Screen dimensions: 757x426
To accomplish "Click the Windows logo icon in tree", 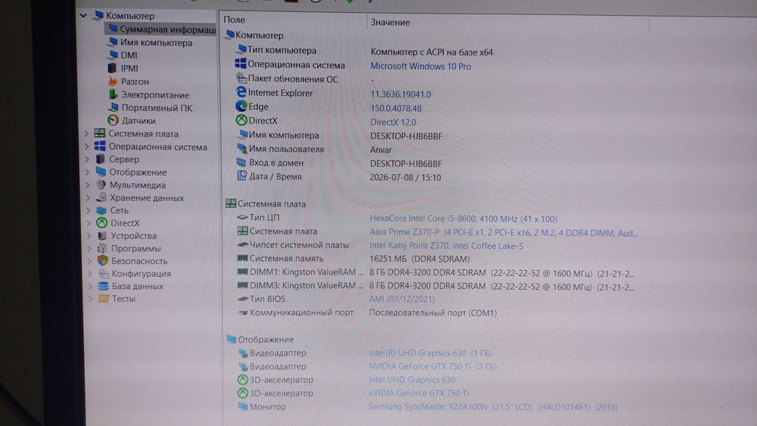I will pos(100,146).
